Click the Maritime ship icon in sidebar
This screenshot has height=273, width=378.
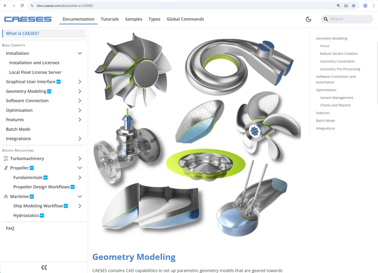click(x=6, y=196)
